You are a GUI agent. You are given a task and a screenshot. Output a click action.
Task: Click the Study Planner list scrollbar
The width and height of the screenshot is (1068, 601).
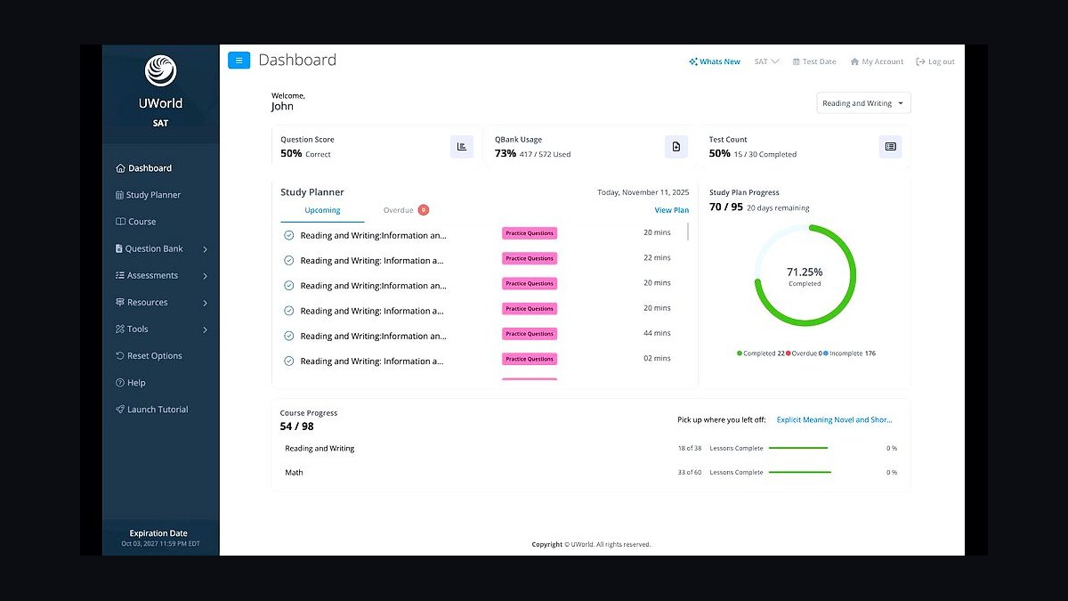click(x=688, y=232)
